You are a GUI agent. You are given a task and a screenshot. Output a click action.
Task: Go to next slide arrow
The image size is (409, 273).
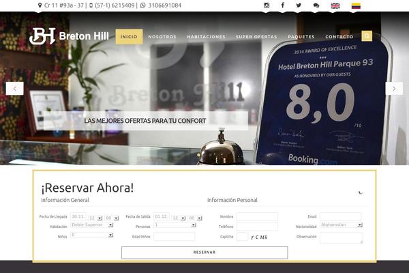(x=394, y=89)
